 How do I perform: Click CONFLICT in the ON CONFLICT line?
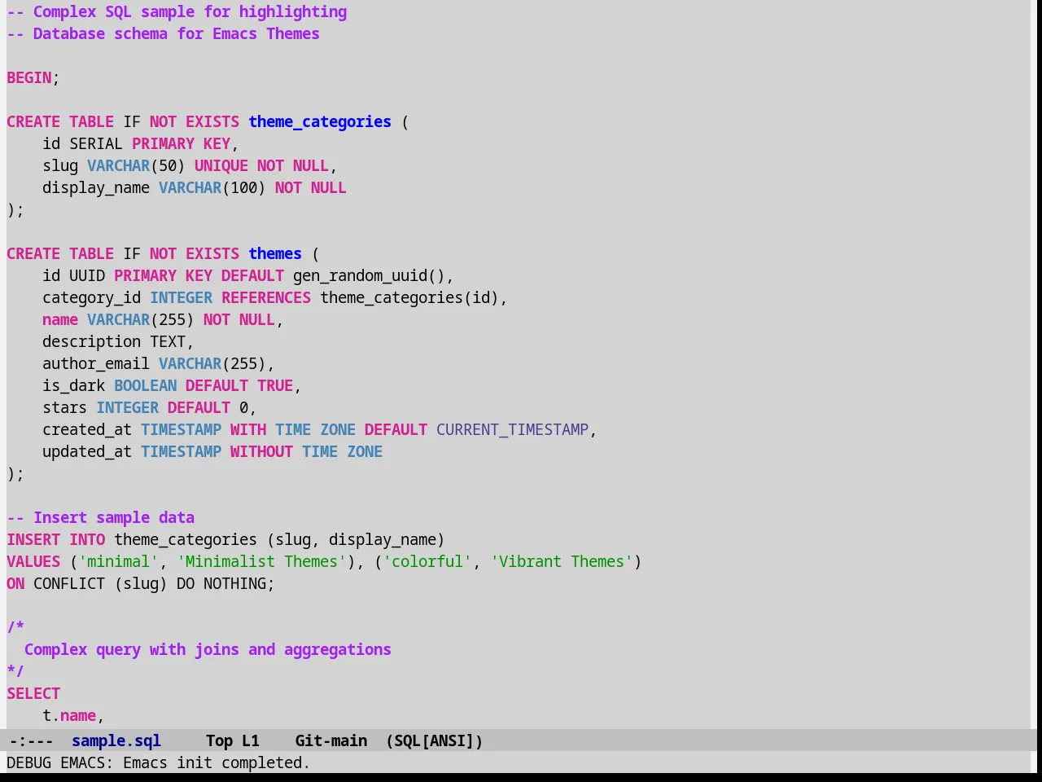click(69, 583)
